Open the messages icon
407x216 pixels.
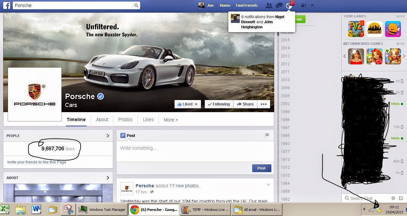[x=279, y=5]
